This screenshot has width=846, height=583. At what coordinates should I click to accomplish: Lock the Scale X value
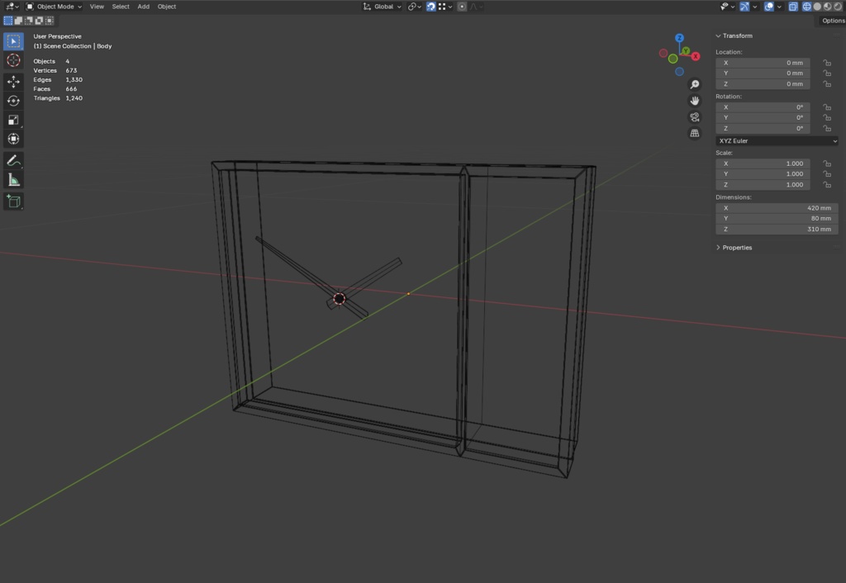tap(826, 164)
